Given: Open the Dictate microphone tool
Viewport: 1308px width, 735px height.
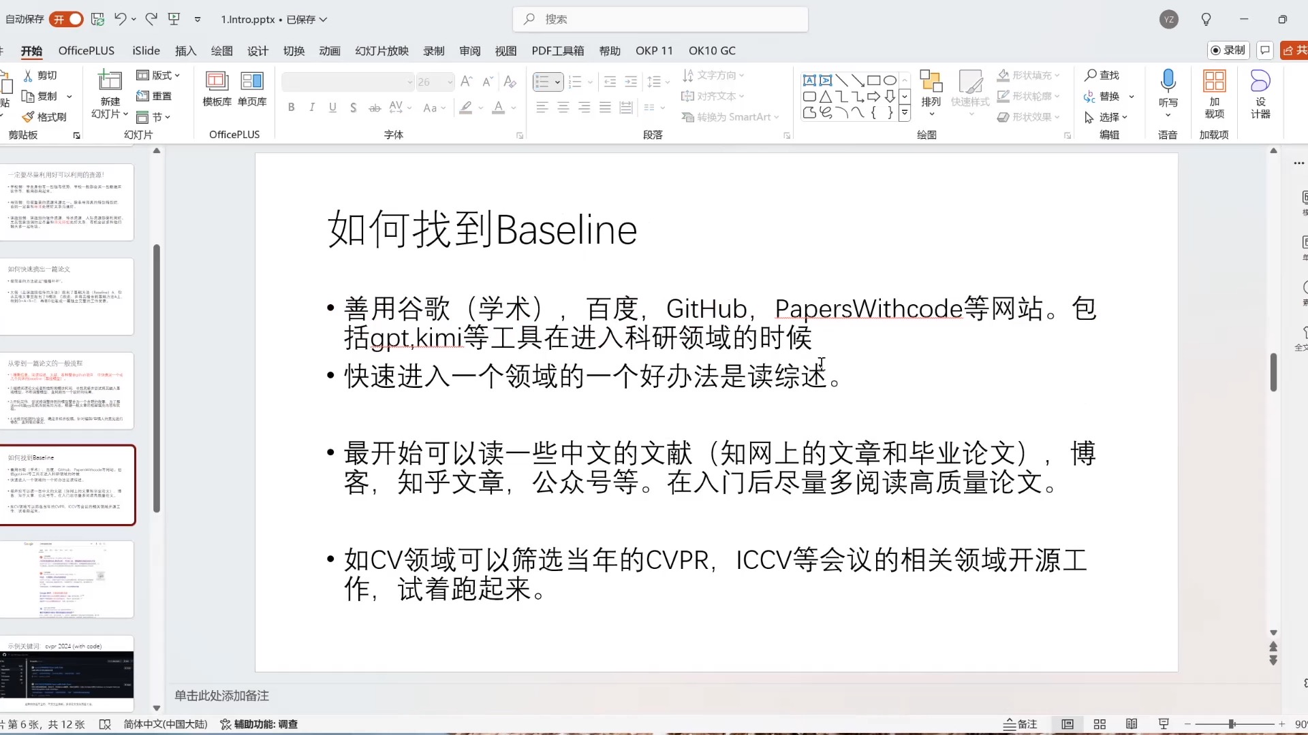Looking at the screenshot, I should point(1168,82).
